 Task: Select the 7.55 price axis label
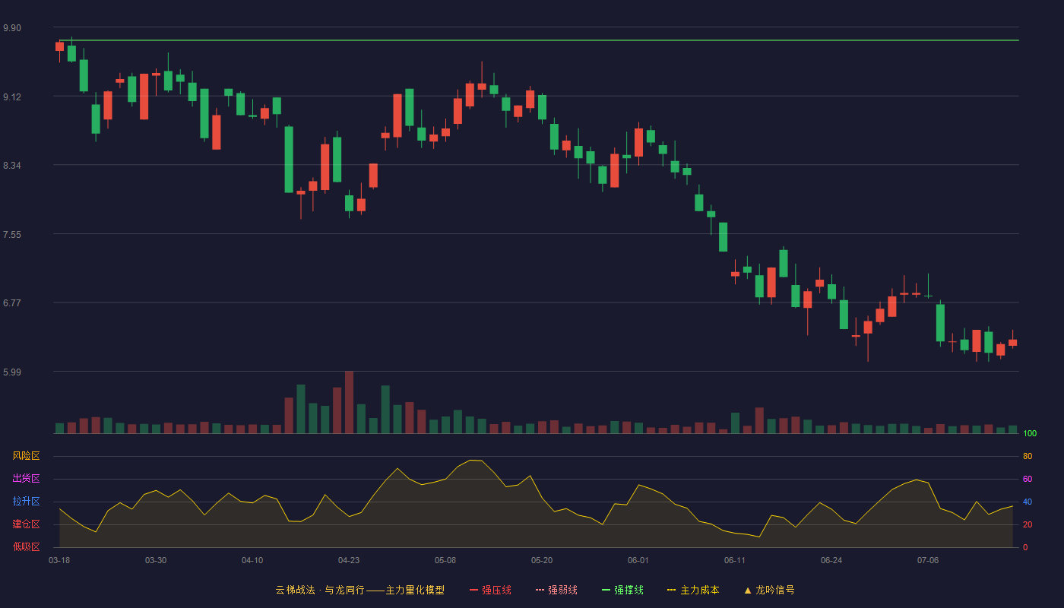12,235
